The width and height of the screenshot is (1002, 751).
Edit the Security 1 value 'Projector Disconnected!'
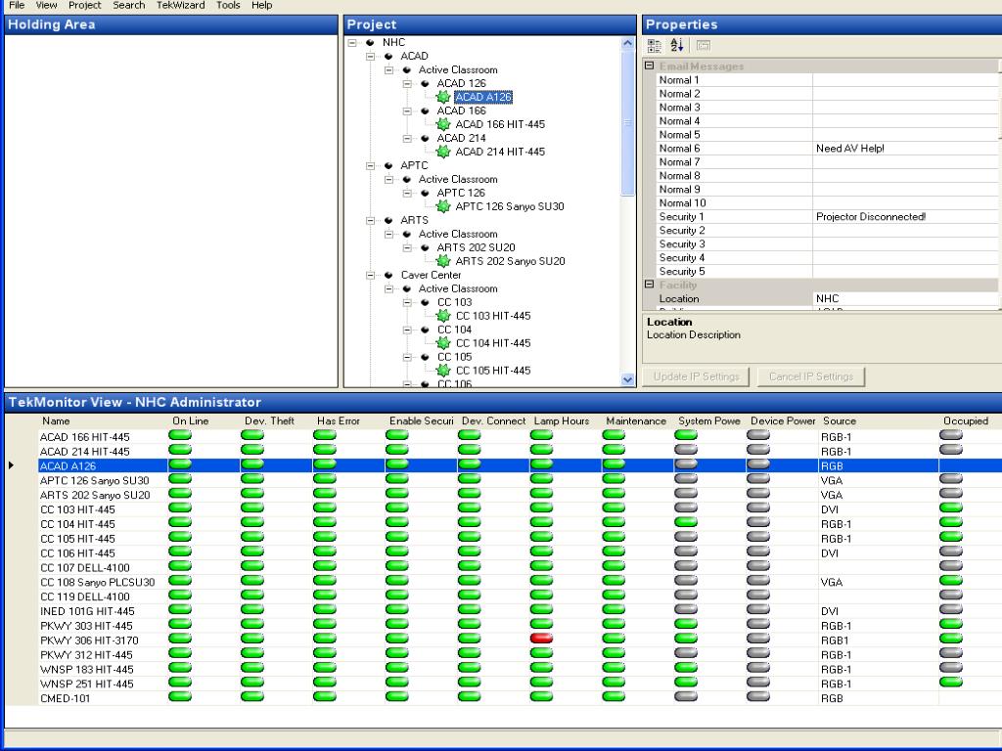click(905, 216)
